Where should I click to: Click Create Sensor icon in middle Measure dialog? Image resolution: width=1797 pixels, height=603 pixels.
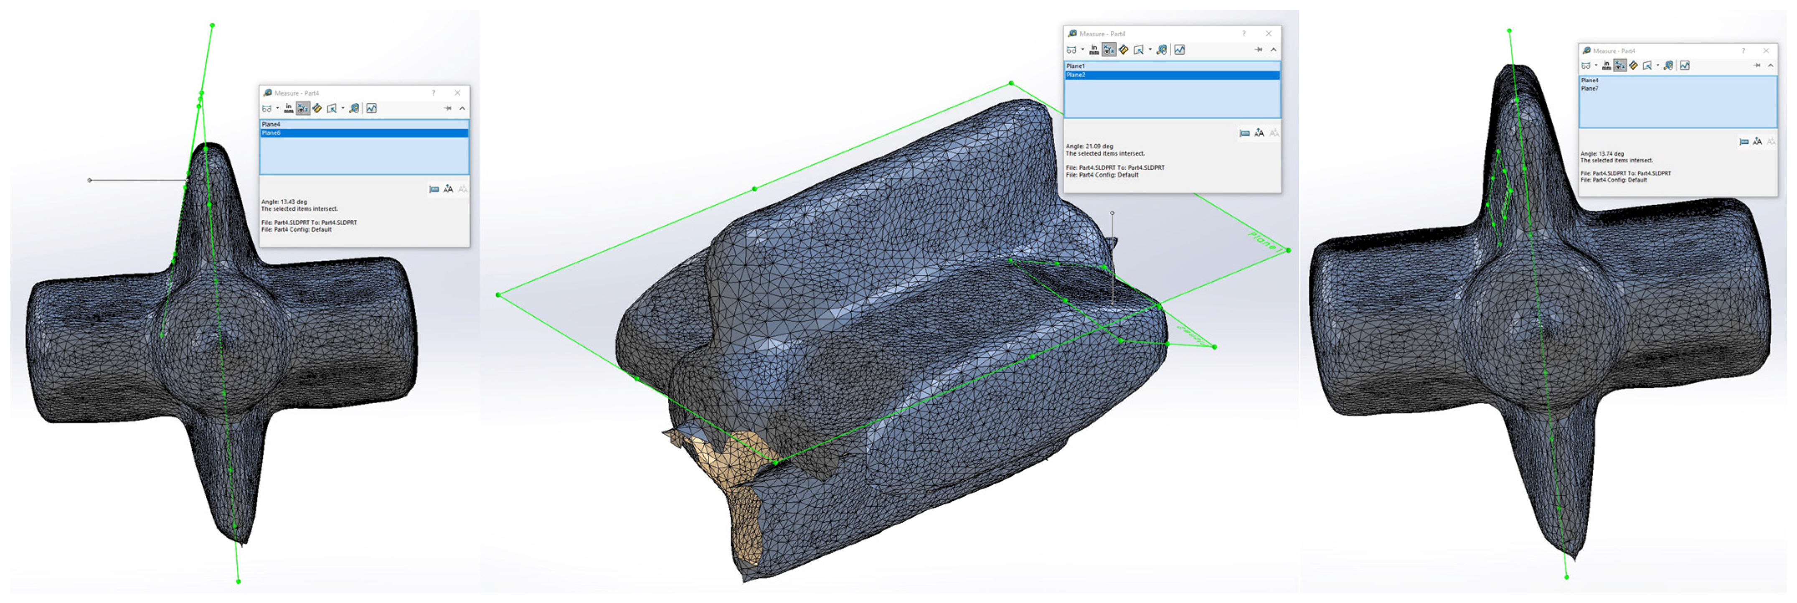1162,50
